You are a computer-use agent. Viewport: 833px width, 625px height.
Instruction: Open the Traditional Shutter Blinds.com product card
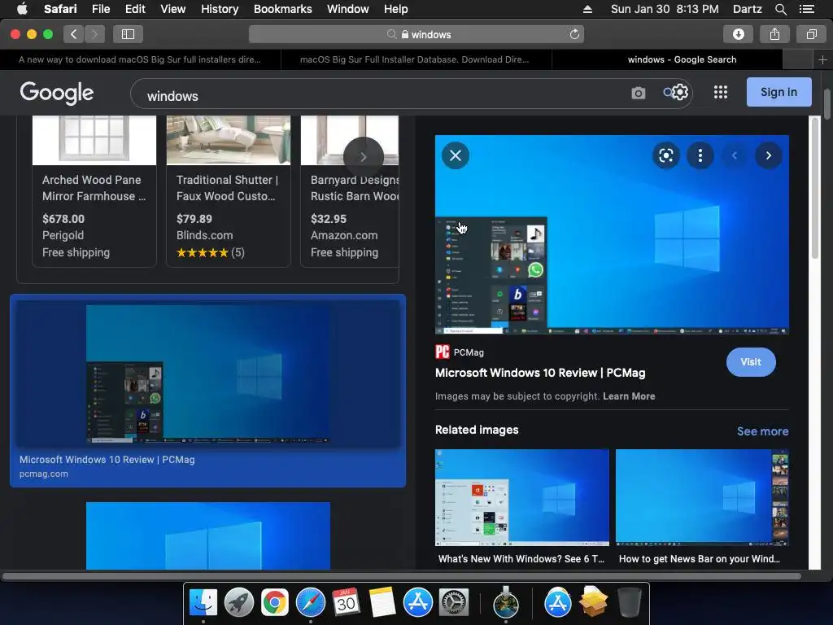coord(229,191)
